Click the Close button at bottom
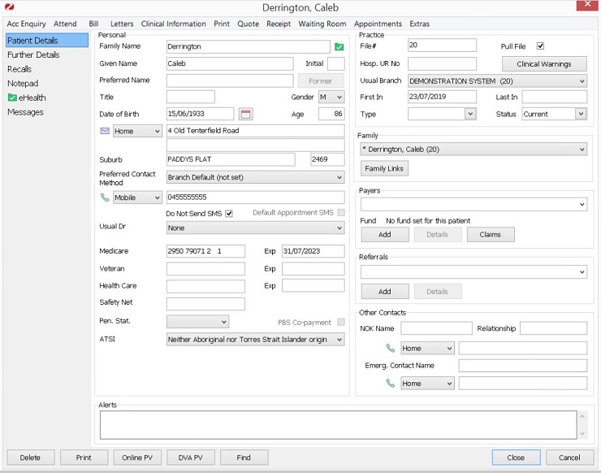Image resolution: width=601 pixels, height=473 pixels. point(516,458)
